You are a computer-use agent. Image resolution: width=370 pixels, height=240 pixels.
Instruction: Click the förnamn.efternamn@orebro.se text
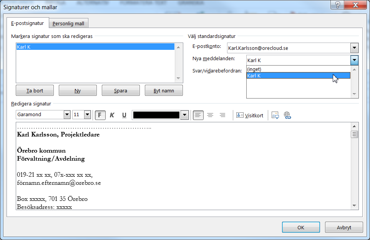coord(59,183)
